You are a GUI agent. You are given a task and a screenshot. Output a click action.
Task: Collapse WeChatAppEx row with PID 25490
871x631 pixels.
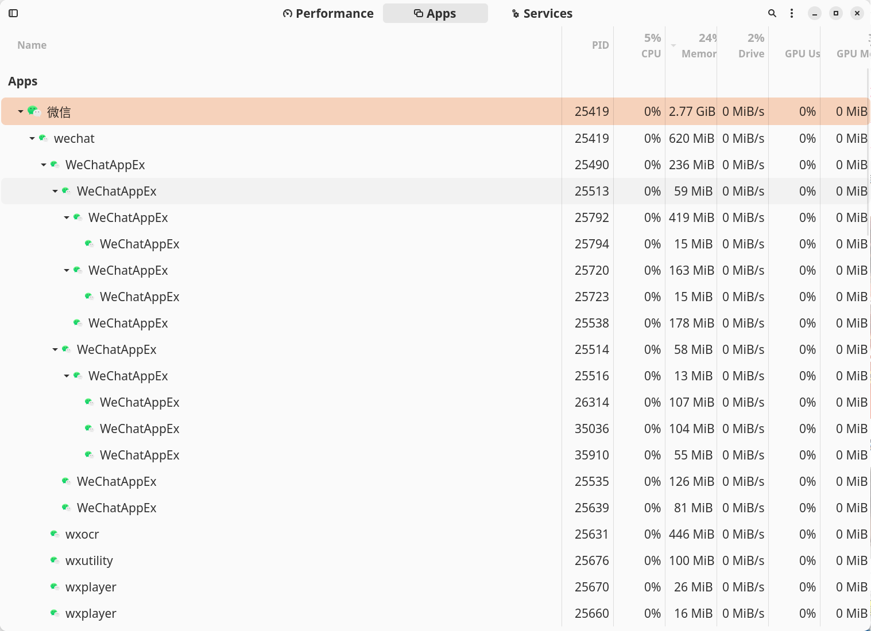point(44,165)
